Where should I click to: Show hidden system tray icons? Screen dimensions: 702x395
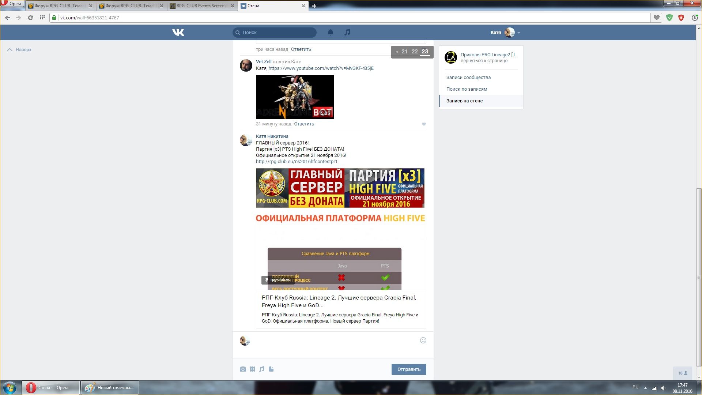tap(645, 388)
